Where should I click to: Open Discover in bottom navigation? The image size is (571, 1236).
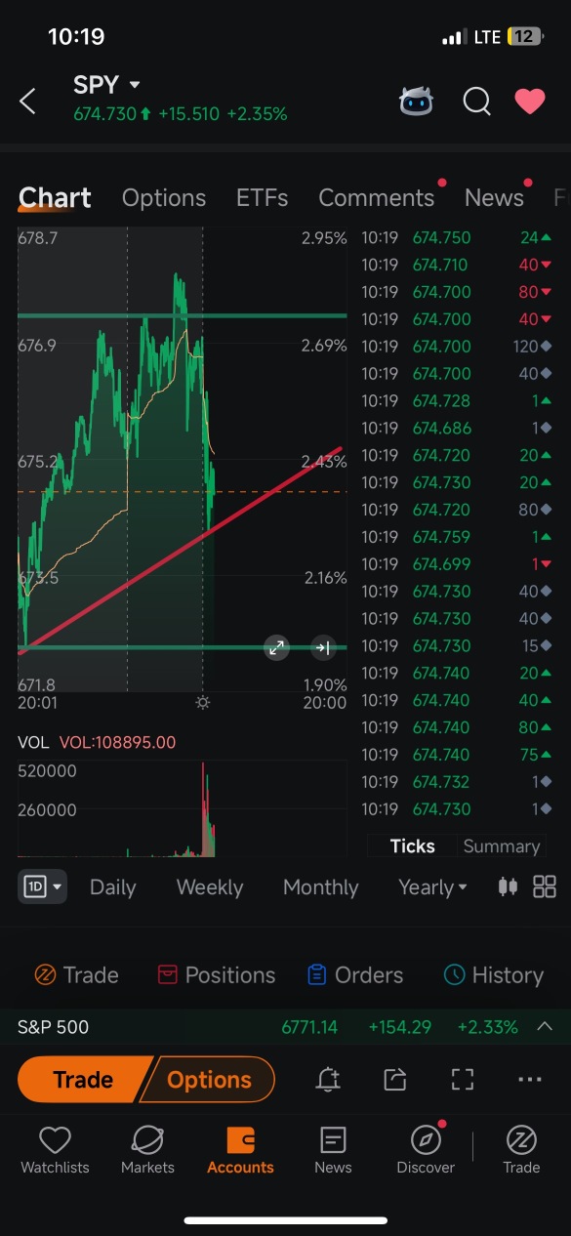point(426,1150)
